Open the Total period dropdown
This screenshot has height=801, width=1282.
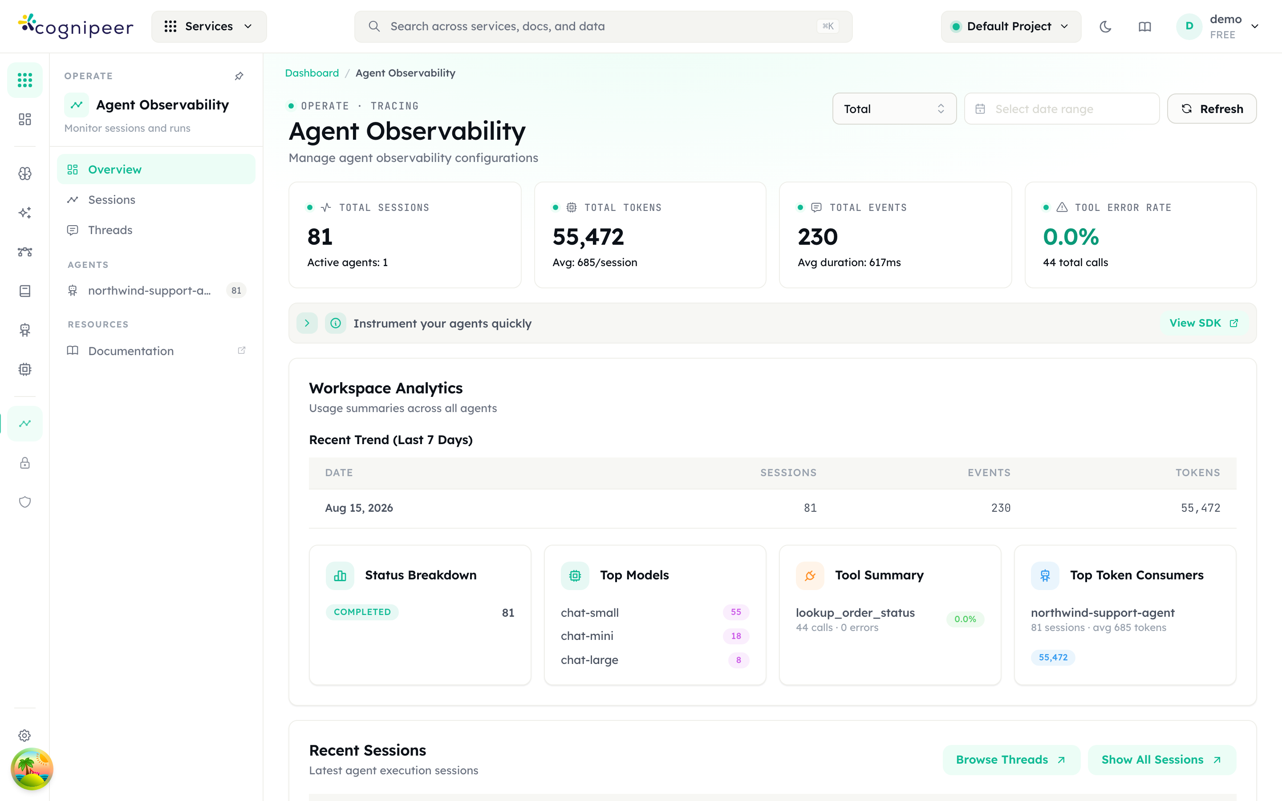coord(894,109)
